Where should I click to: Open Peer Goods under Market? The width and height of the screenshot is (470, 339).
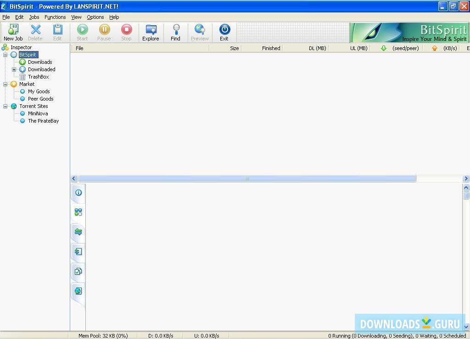(x=40, y=99)
